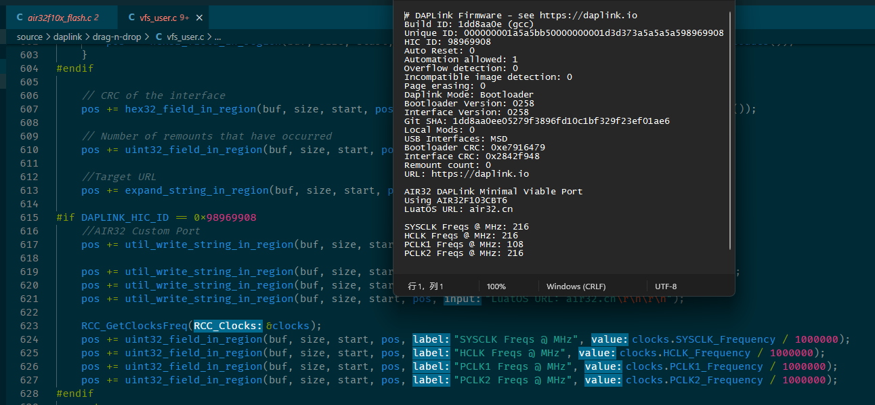
Task: Click the UTF-8 encoding in Notepad status bar
Action: [665, 286]
